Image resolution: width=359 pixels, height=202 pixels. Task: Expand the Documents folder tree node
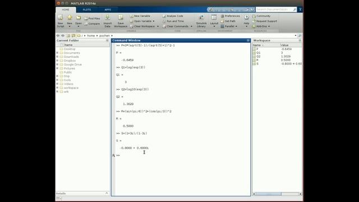(x=57, y=53)
